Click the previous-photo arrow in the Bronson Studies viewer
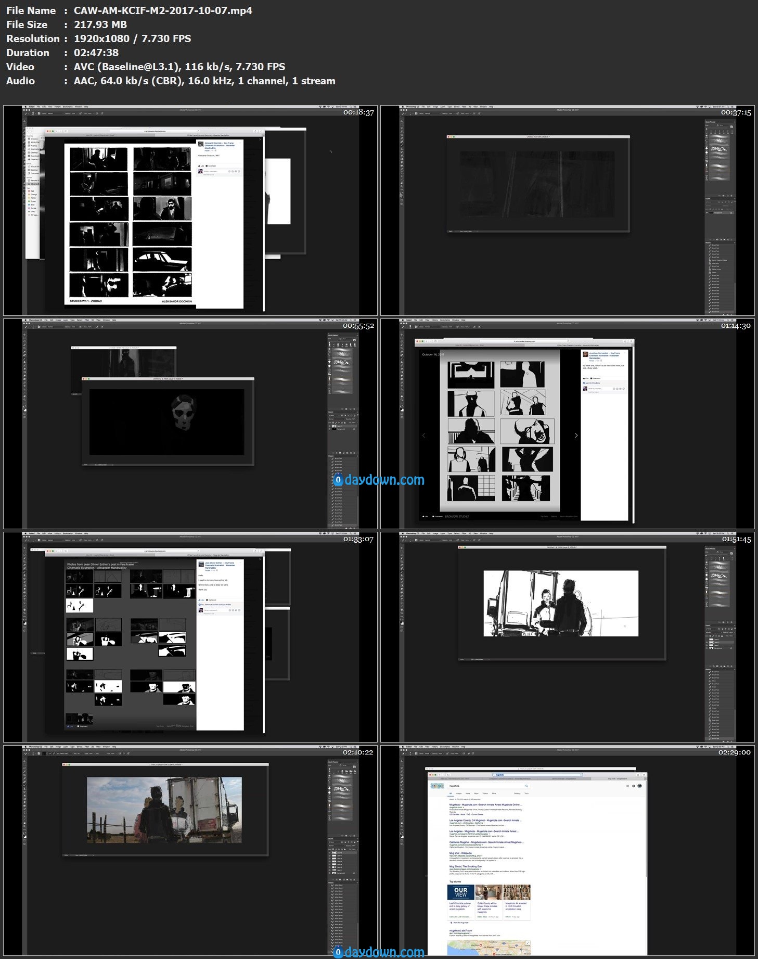758x959 pixels. (x=423, y=436)
